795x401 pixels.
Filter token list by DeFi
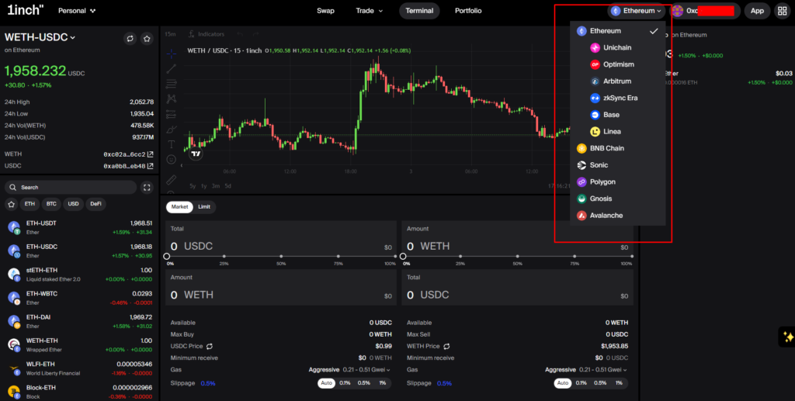pos(95,204)
